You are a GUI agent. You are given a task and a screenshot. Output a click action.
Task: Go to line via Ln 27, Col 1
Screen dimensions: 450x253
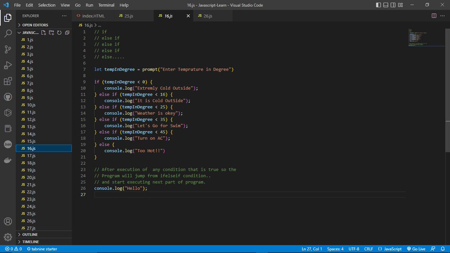312,249
